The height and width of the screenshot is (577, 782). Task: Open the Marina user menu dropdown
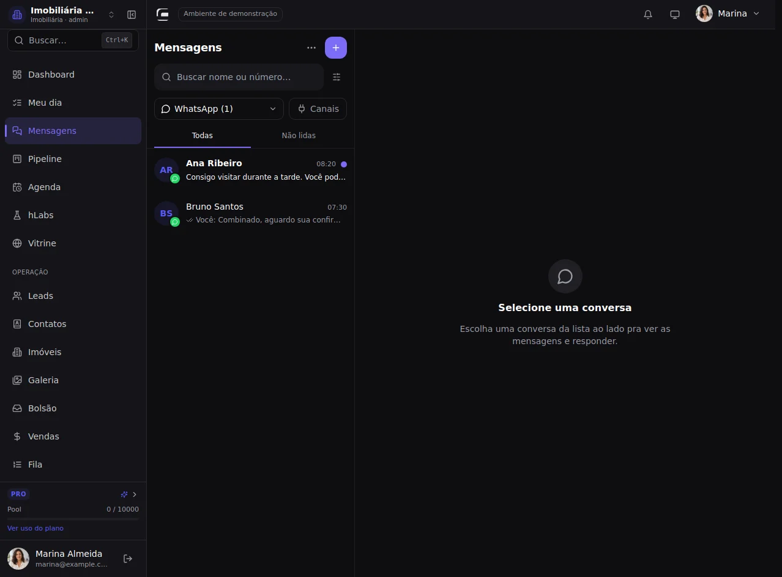(x=728, y=13)
